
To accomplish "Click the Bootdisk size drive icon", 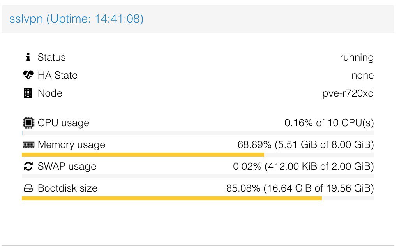I will 28,188.
